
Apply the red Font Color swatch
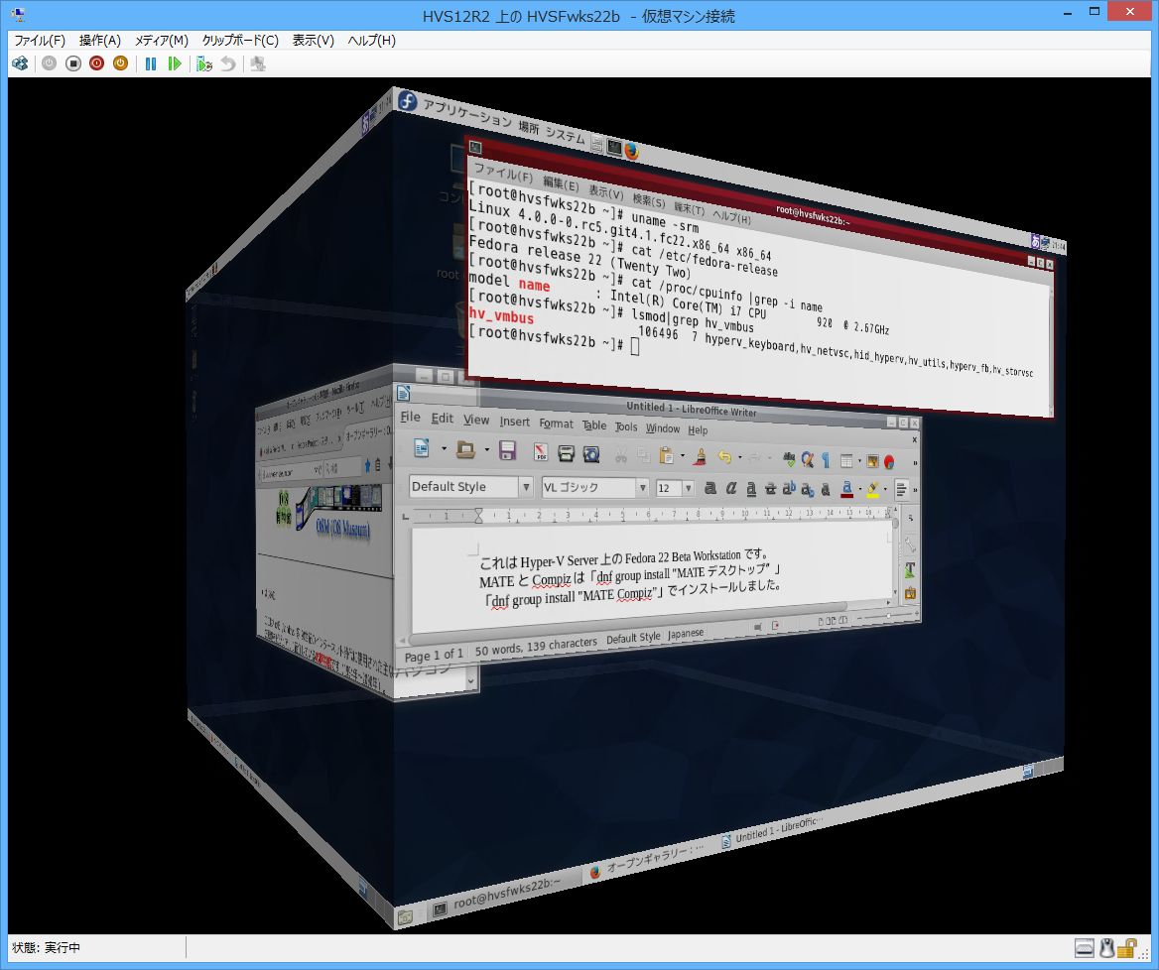pos(847,489)
